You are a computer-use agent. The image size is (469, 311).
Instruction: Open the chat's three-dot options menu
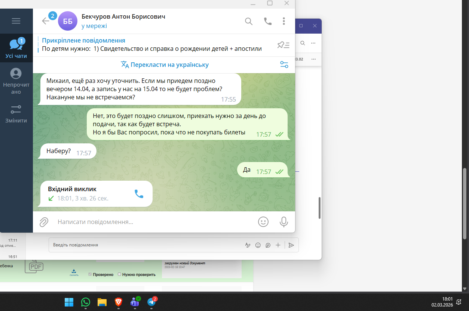pos(284,21)
